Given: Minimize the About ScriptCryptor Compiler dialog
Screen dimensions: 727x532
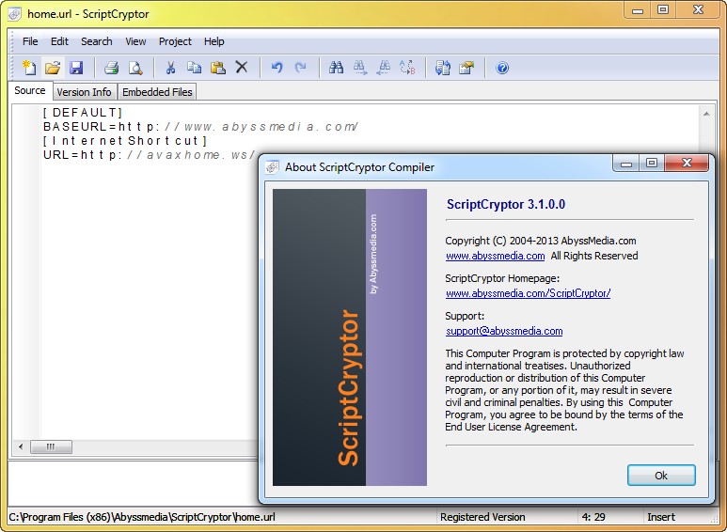Looking at the screenshot, I should [626, 163].
